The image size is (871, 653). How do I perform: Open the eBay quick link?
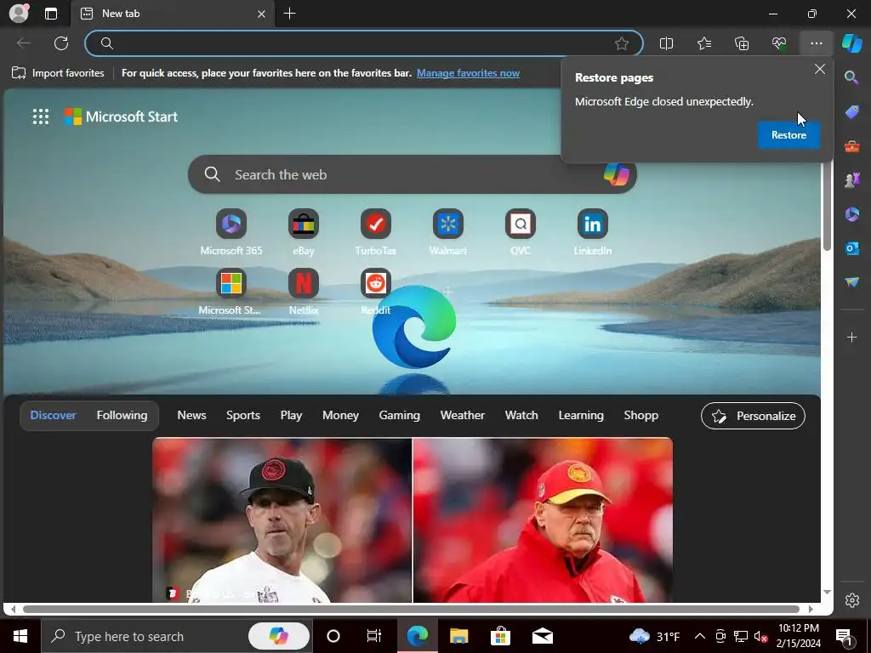304,232
